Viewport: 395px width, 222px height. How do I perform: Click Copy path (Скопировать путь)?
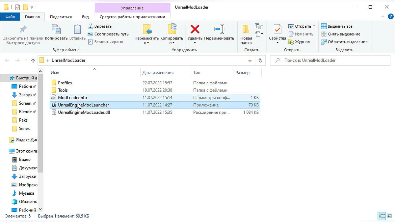pos(108,34)
